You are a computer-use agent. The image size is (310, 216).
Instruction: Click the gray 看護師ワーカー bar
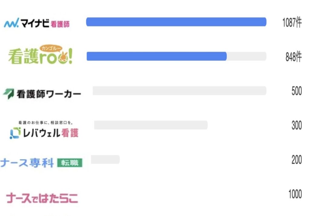[x=179, y=90]
